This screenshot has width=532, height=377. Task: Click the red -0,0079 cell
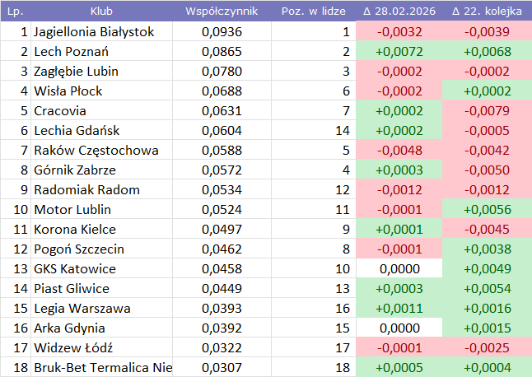[x=487, y=111]
